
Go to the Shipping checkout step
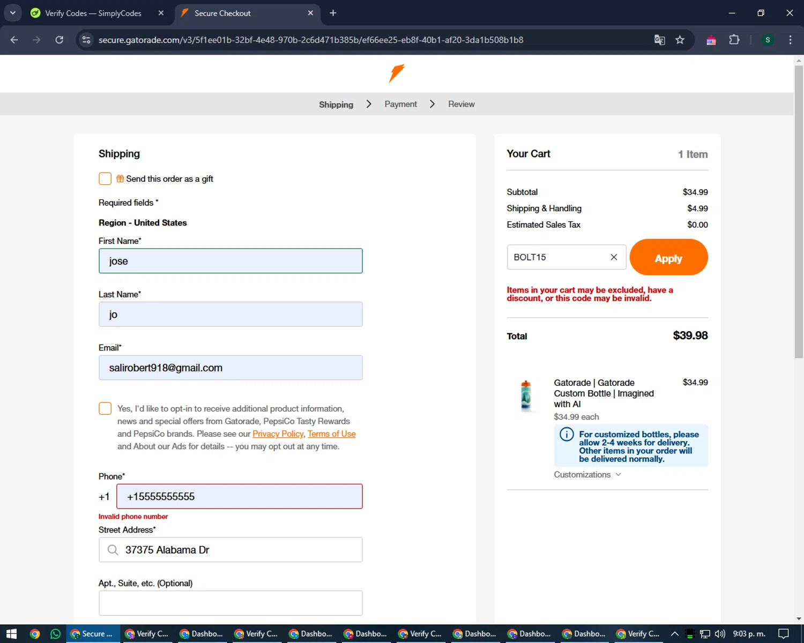pyautogui.click(x=336, y=104)
